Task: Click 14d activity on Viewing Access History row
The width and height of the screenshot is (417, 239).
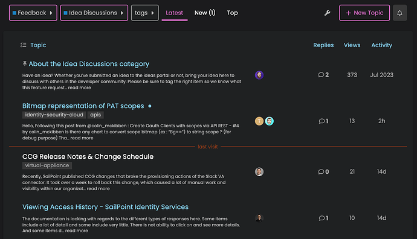Action: (381, 218)
